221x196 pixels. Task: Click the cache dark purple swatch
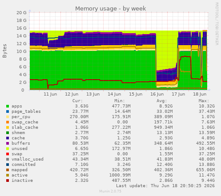8,138
